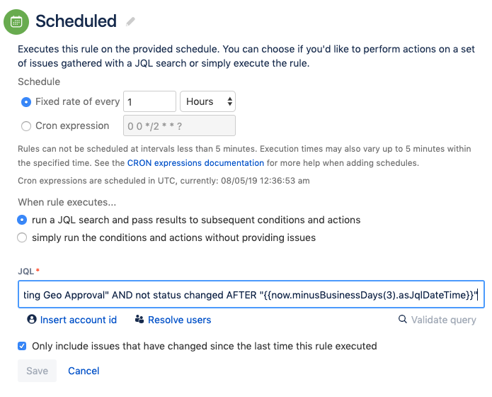Select the Fixed rate of every option
The image size is (492, 397).
tap(26, 102)
